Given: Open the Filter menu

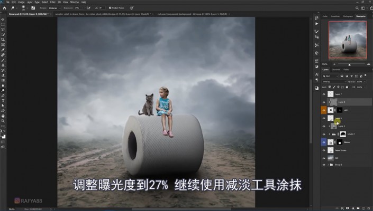Looking at the screenshot, I should pos(52,2).
